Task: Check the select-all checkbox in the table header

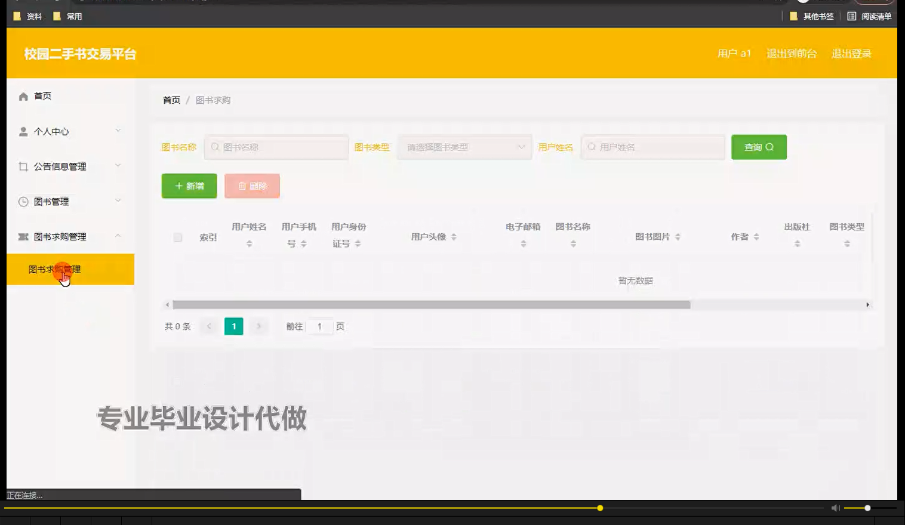Action: pos(177,237)
